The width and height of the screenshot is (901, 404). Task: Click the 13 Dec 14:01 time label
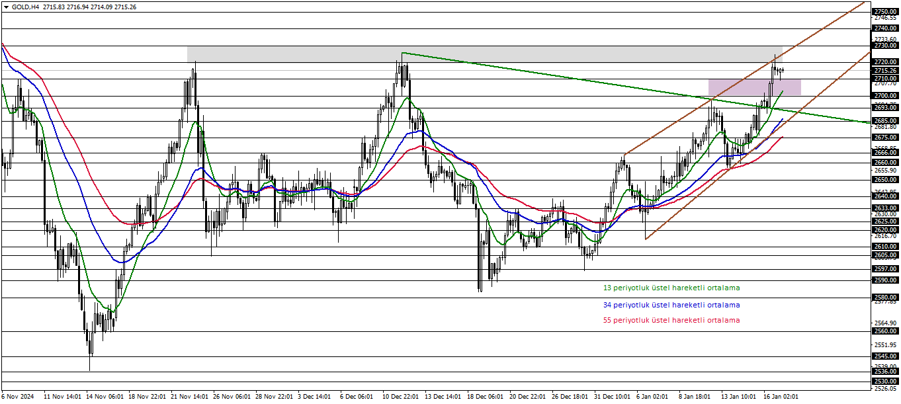tap(444, 397)
